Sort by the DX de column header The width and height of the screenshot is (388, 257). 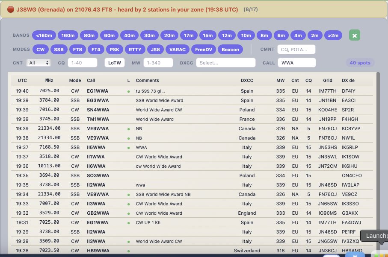[348, 81]
